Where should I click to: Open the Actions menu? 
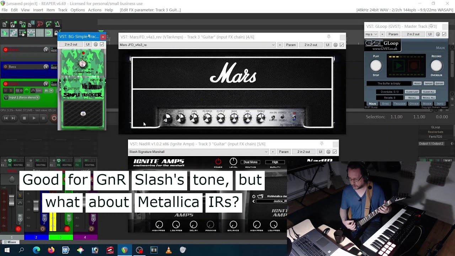95,10
